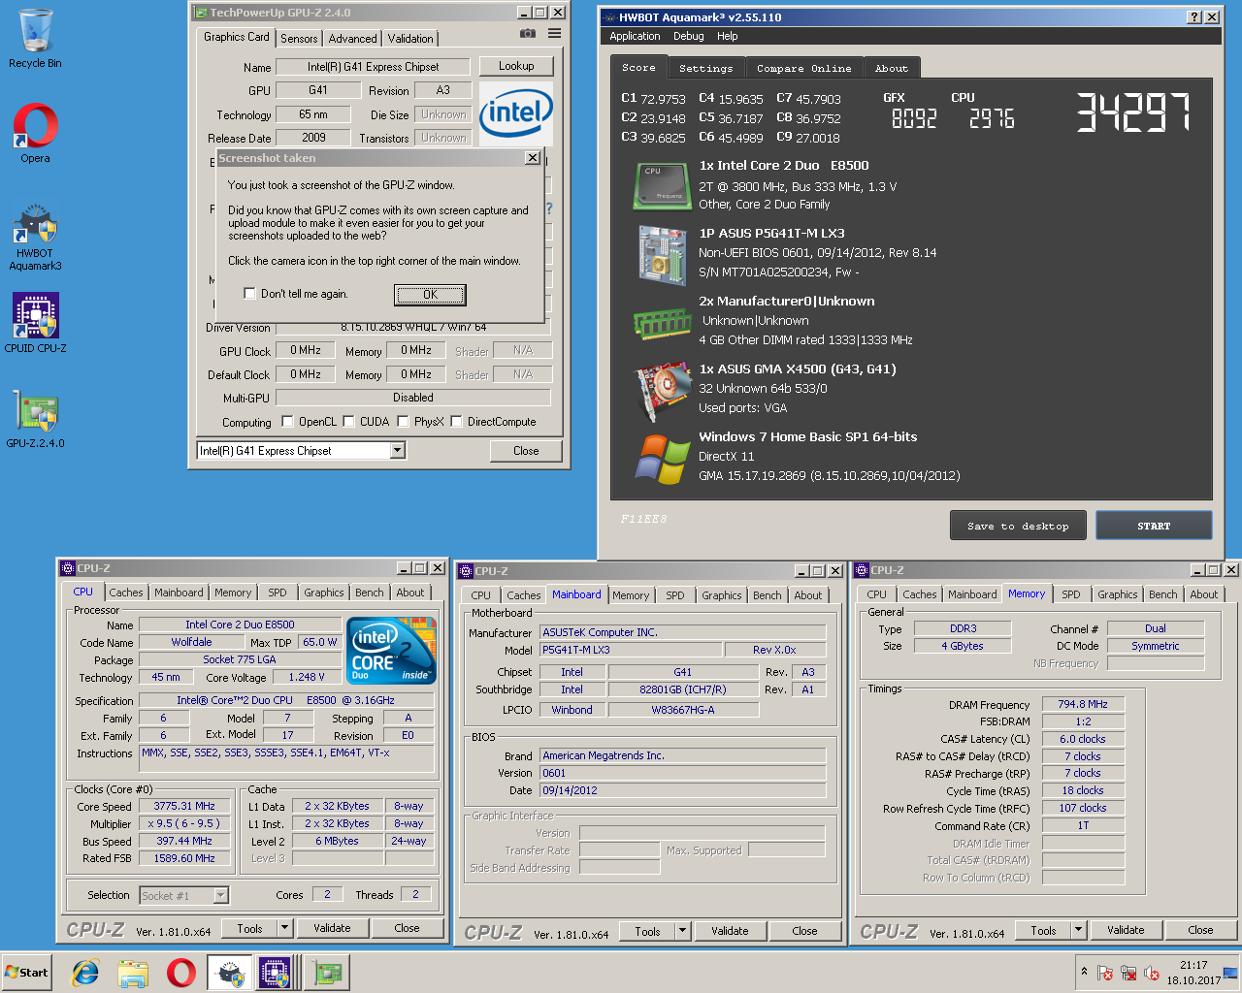Open Opera from the taskbar
The image size is (1242, 993).
point(180,973)
